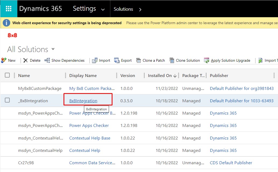Sort by Publisher column header
Screen dimensions: 278x172
tap(219, 75)
